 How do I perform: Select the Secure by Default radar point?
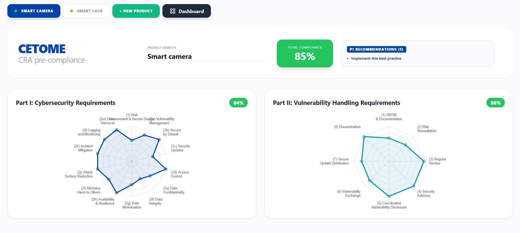[159, 139]
